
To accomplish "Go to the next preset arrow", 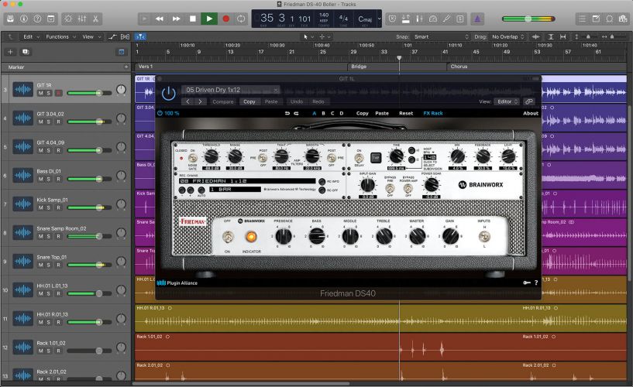I will click(200, 101).
